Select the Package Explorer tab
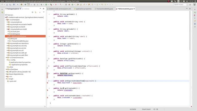This screenshot has width=197, height=111. click(x=13, y=9)
